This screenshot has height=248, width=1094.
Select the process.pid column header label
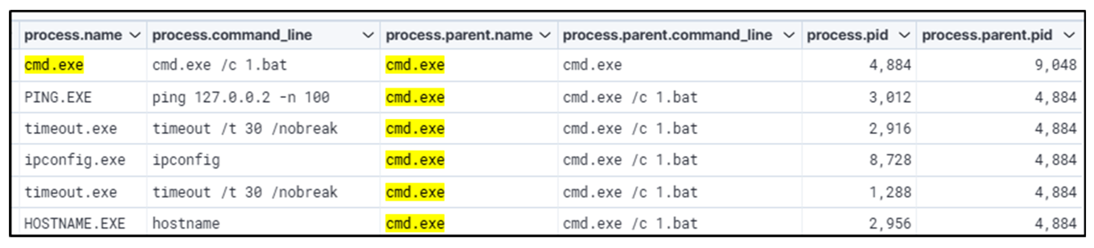pyautogui.click(x=847, y=35)
